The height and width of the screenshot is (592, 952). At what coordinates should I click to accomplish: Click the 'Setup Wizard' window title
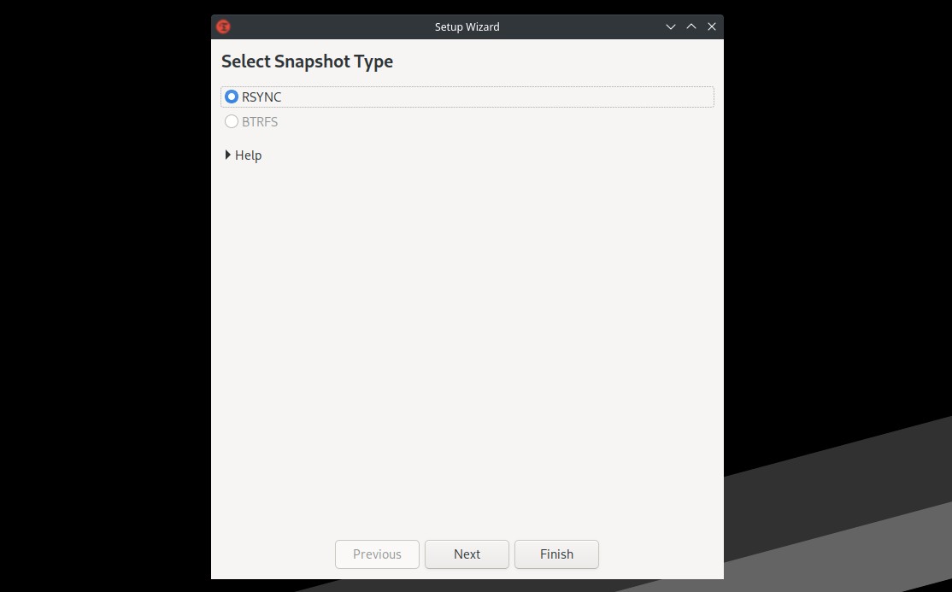click(x=467, y=26)
